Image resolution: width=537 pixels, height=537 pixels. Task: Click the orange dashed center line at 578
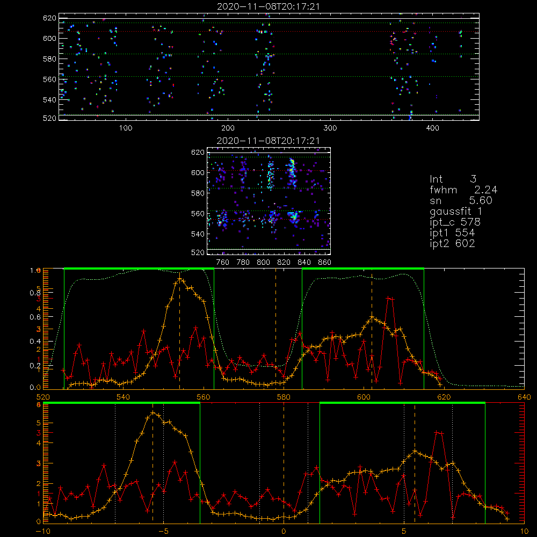pos(275,329)
